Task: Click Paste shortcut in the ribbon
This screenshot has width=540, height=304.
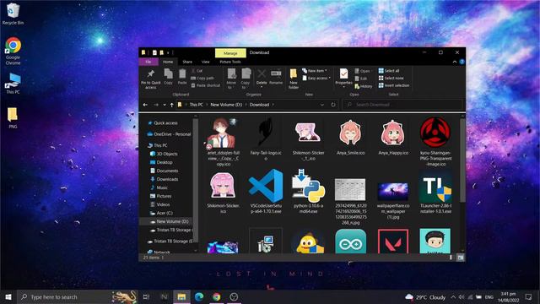Action: coord(206,85)
